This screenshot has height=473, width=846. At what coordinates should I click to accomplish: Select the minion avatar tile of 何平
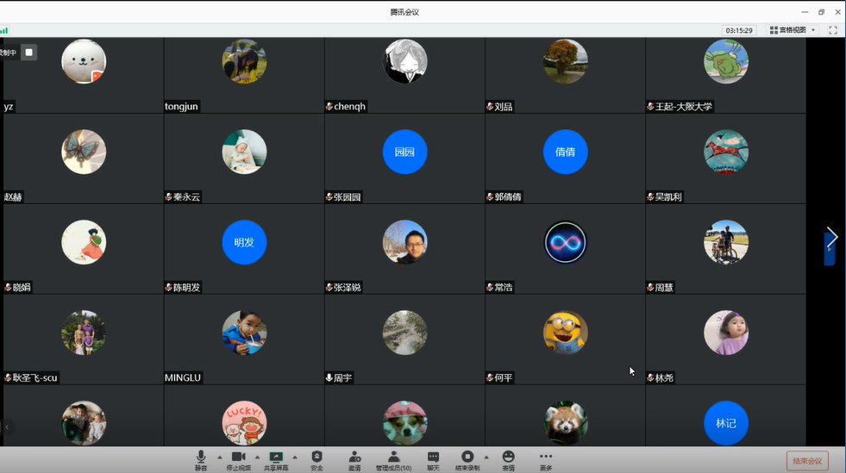coord(565,333)
